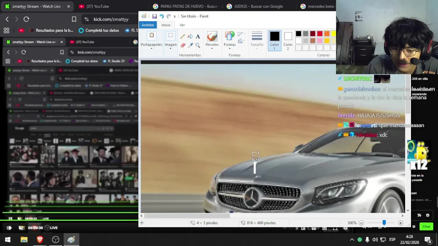Screen dimensions: 438x246
Task: Select the Color 1 box
Action: coord(274,40)
